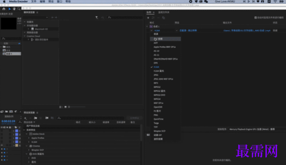Click the new composition icon in project panel footer
This screenshot has height=165, width=286.
click(x=11, y=111)
